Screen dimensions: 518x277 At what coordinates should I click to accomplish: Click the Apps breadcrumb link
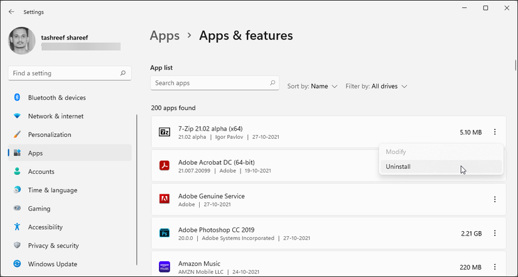click(x=165, y=36)
